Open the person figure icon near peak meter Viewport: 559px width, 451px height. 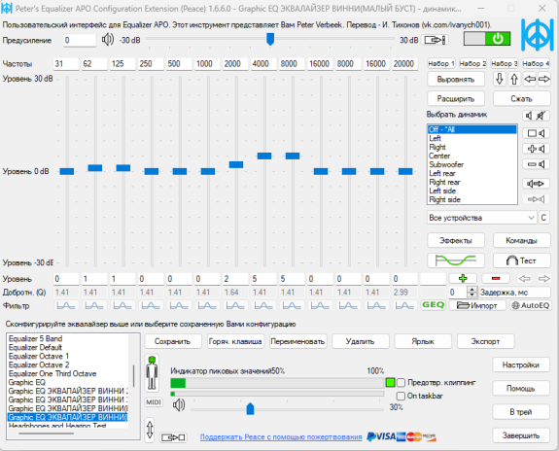coord(152,373)
